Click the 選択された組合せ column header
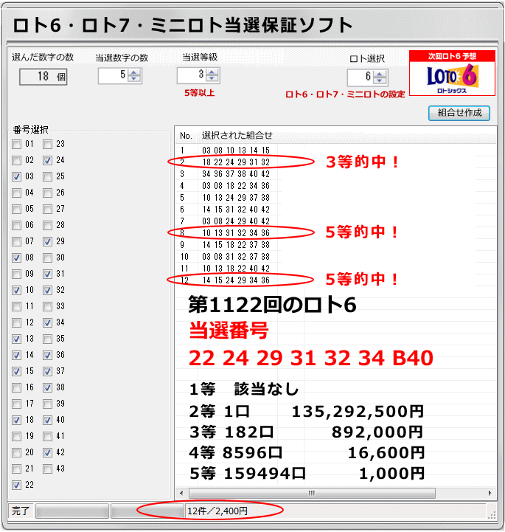Image resolution: width=505 pixels, height=532 pixels. [237, 136]
